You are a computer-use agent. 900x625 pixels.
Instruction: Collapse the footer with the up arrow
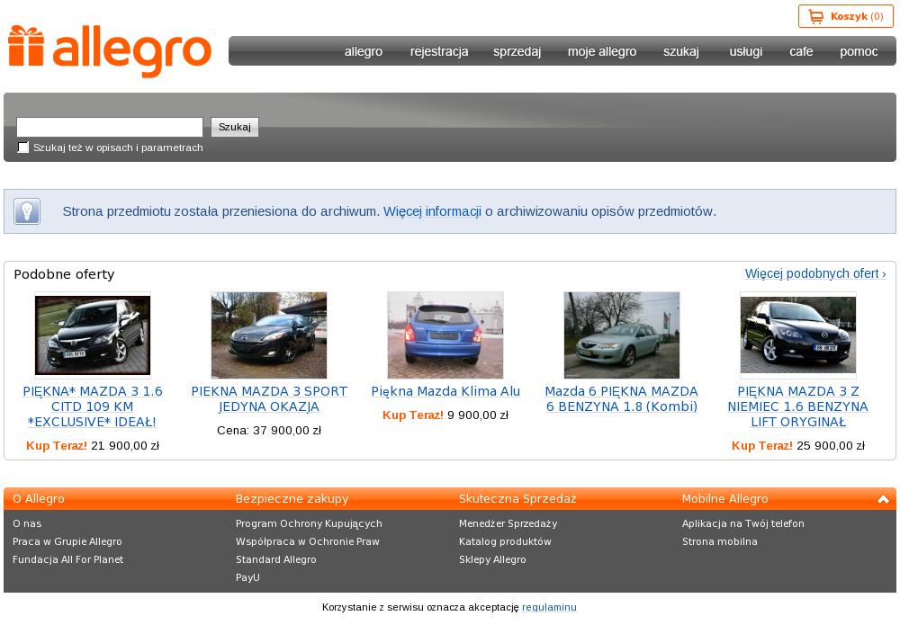tap(883, 499)
